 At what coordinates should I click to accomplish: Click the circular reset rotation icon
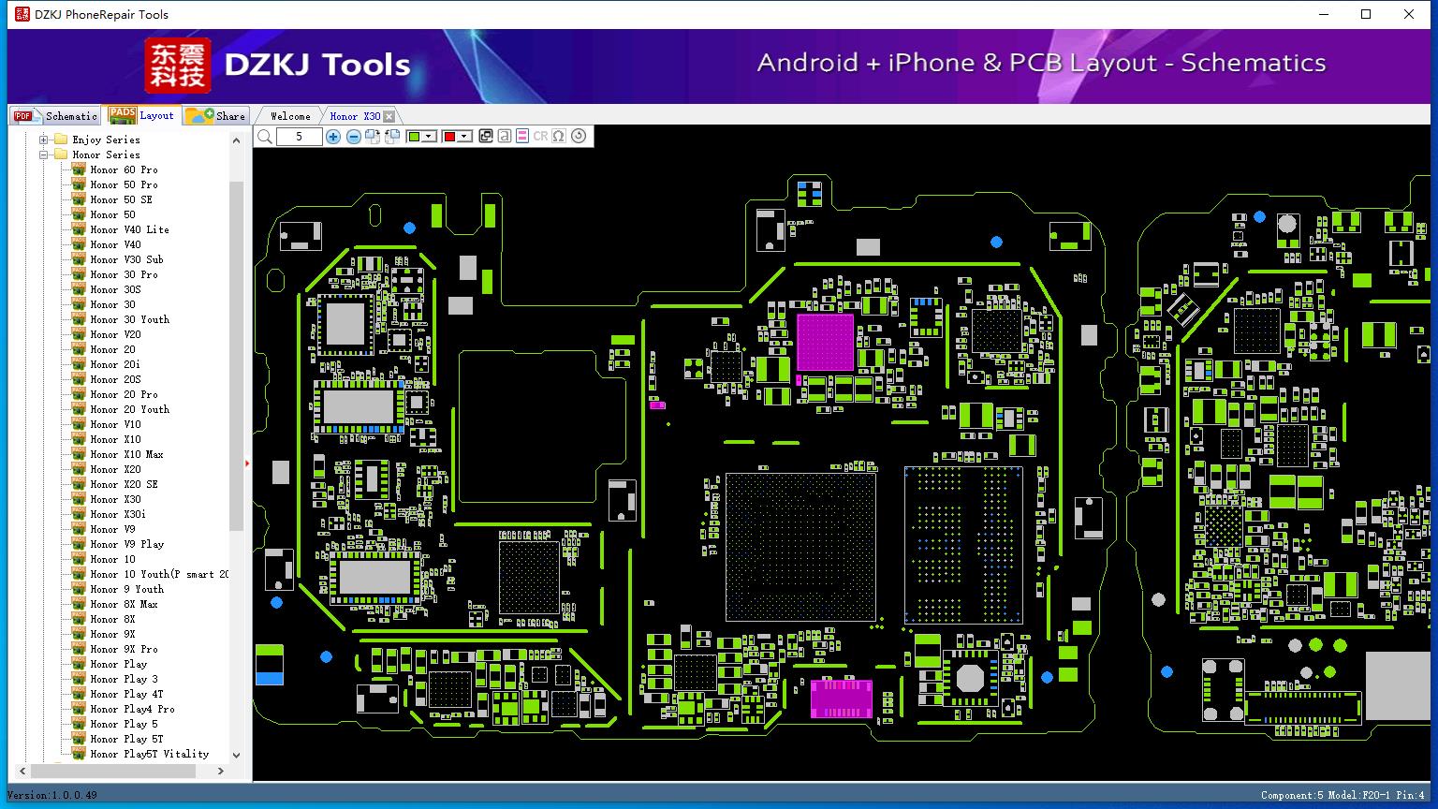point(579,136)
